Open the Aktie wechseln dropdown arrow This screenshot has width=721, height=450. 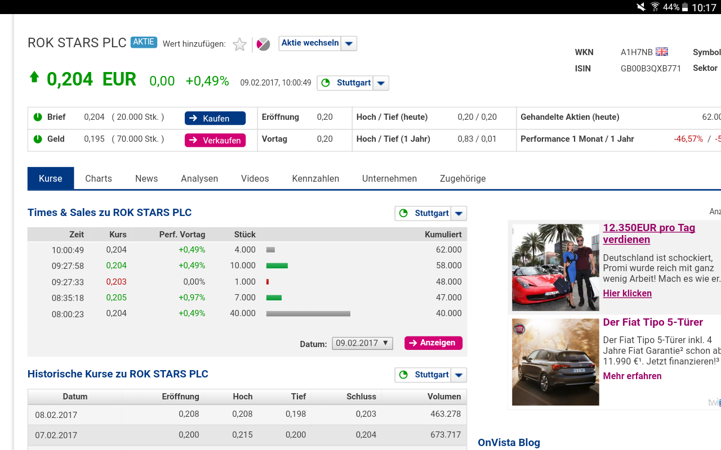(349, 43)
